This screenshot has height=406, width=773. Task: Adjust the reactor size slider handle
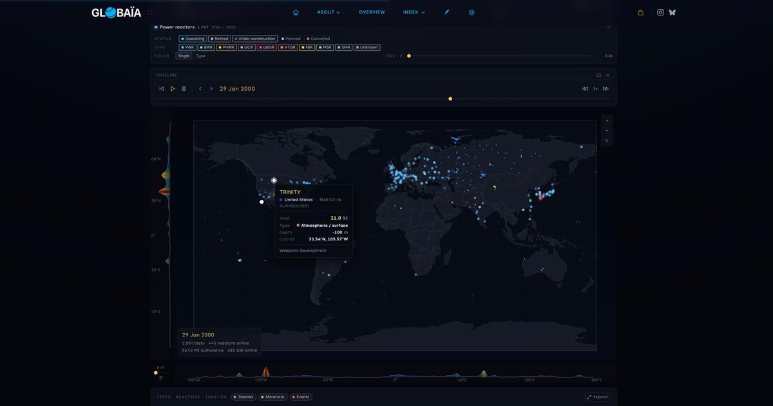[x=408, y=56]
